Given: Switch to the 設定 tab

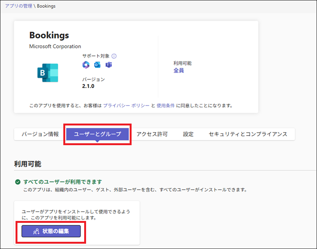Looking at the screenshot, I should point(188,134).
